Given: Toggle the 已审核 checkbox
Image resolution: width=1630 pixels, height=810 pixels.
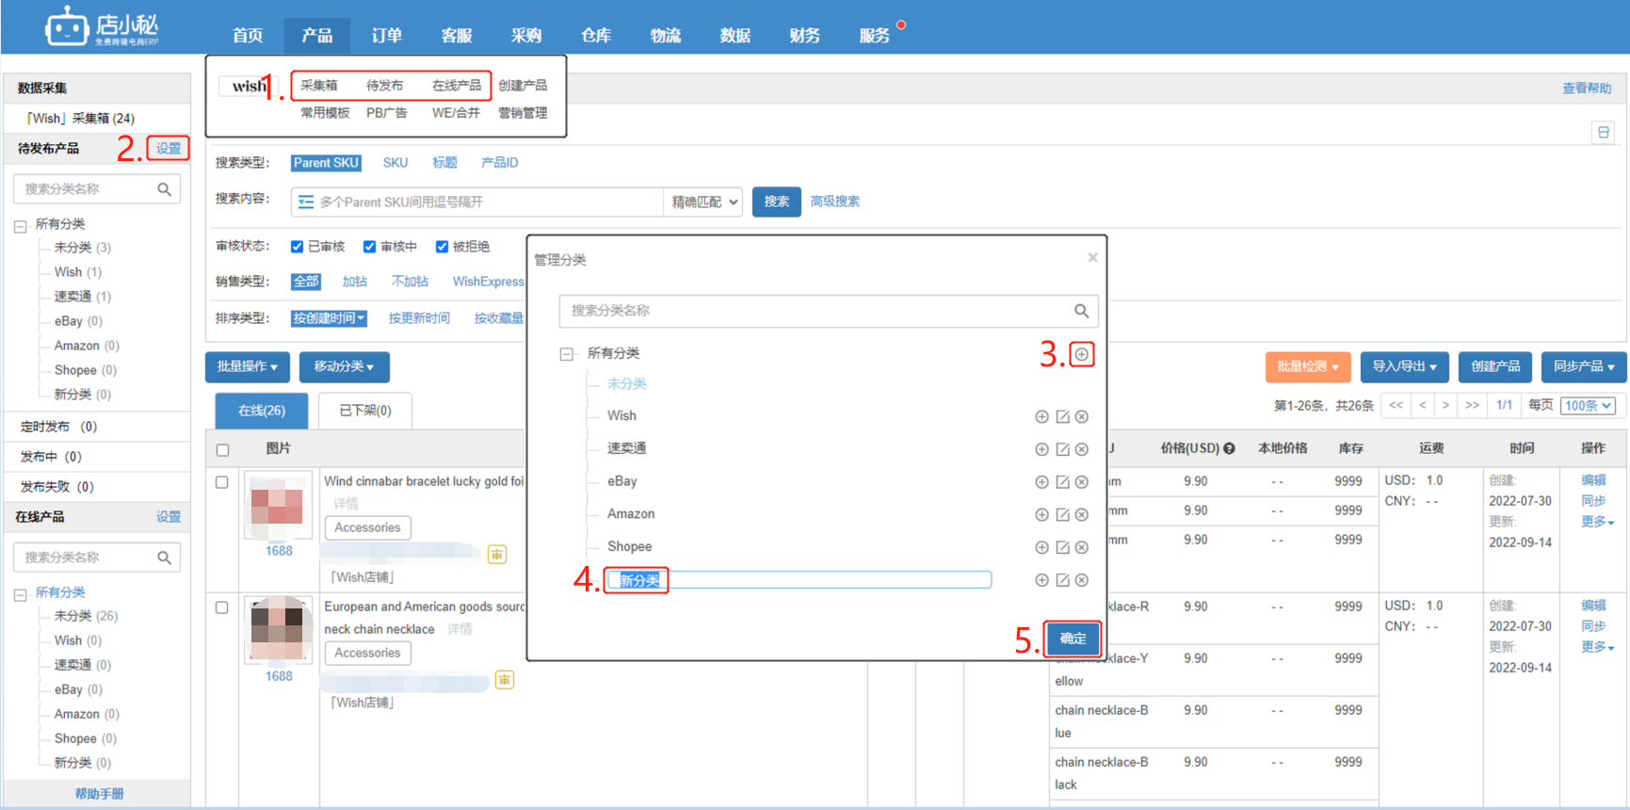Looking at the screenshot, I should (297, 247).
